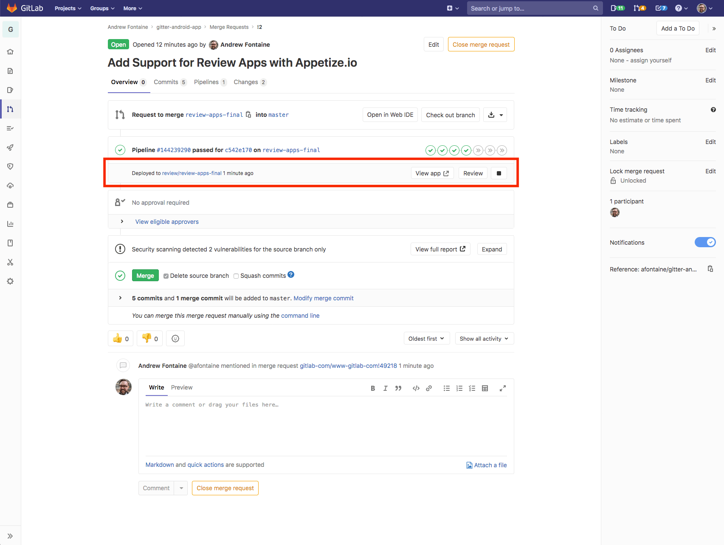
Task: Open the Merge Requests sidebar icon
Action: click(10, 109)
